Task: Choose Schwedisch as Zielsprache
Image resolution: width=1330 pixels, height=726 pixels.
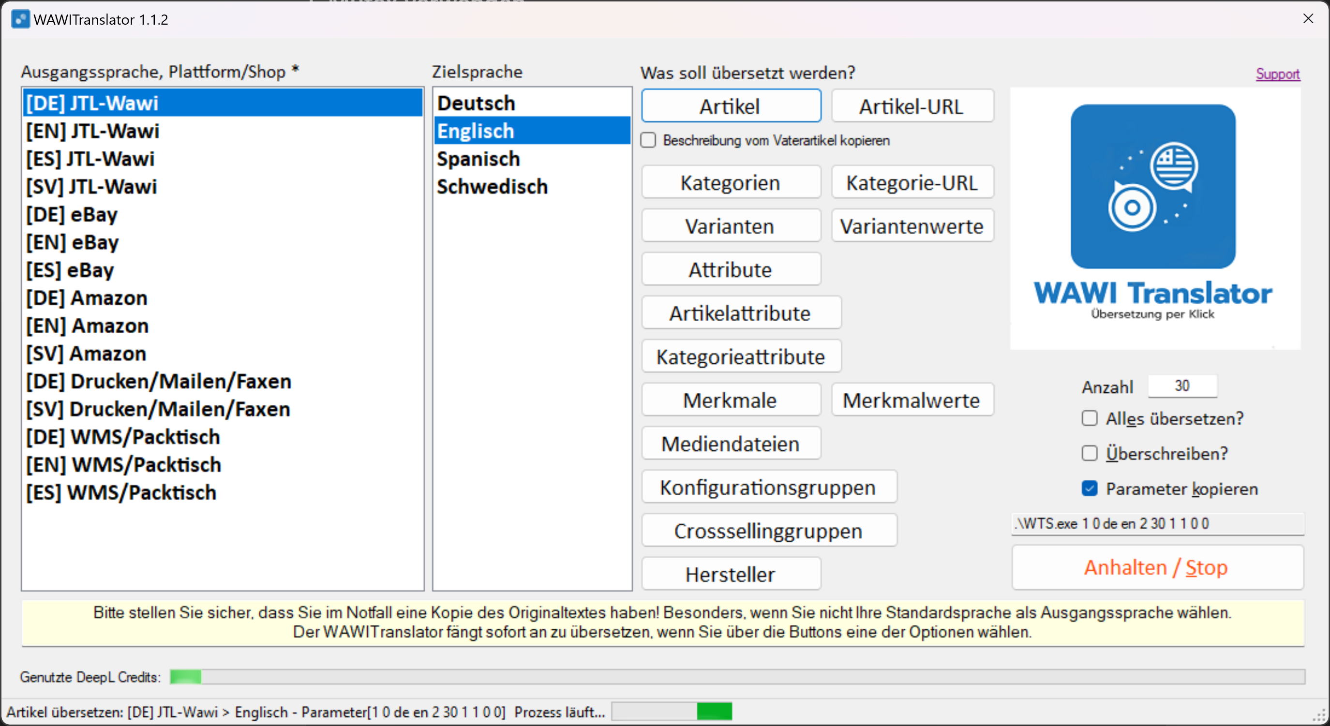Action: [x=532, y=186]
